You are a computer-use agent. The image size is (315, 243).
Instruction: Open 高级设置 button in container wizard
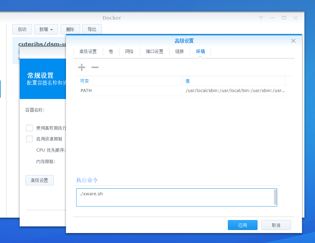point(40,180)
